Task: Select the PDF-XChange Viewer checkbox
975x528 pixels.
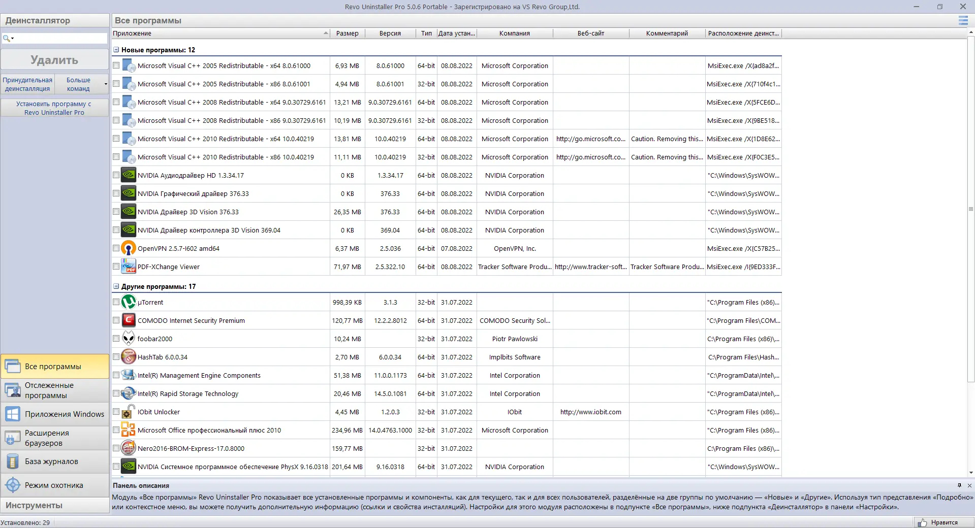Action: (116, 267)
